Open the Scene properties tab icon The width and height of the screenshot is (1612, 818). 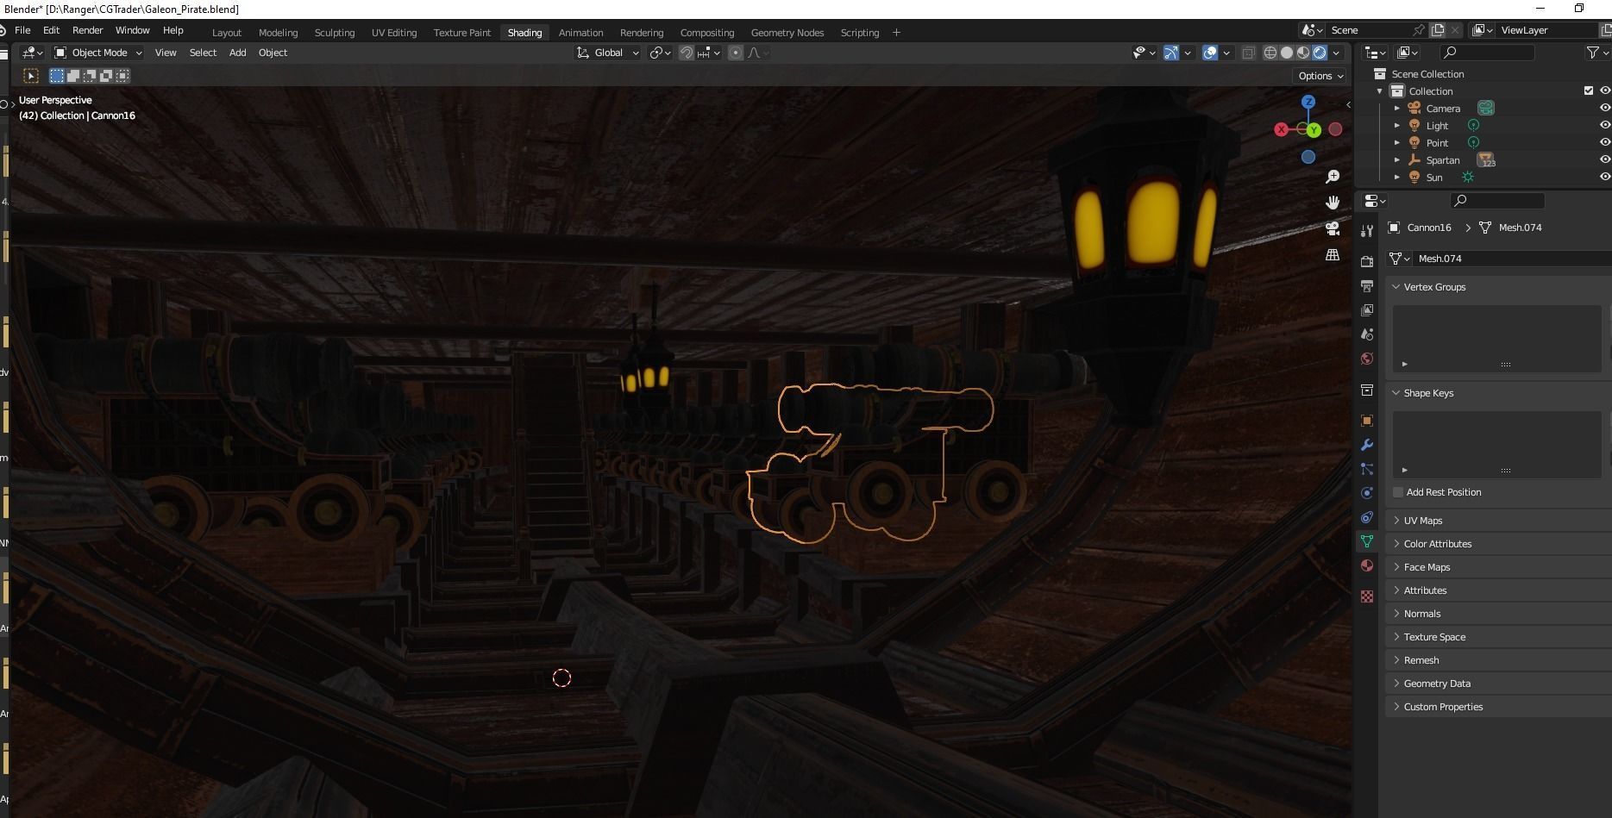coord(1367,334)
